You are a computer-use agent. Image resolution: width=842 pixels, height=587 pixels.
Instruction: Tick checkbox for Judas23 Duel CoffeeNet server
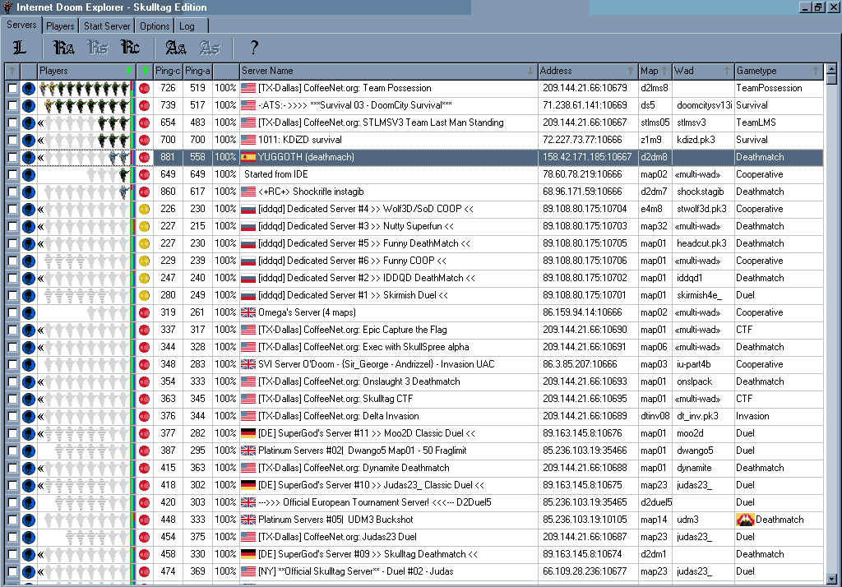tap(12, 537)
